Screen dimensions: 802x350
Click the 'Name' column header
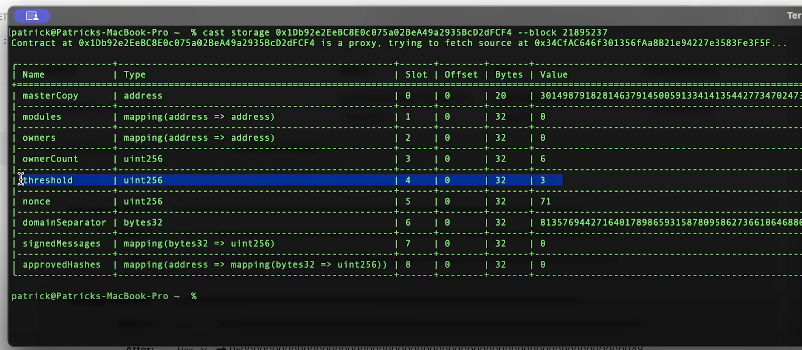34,75
